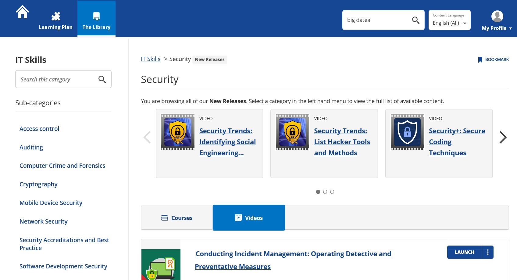Open Secure Coding Techniques video thumbnail

[407, 132]
